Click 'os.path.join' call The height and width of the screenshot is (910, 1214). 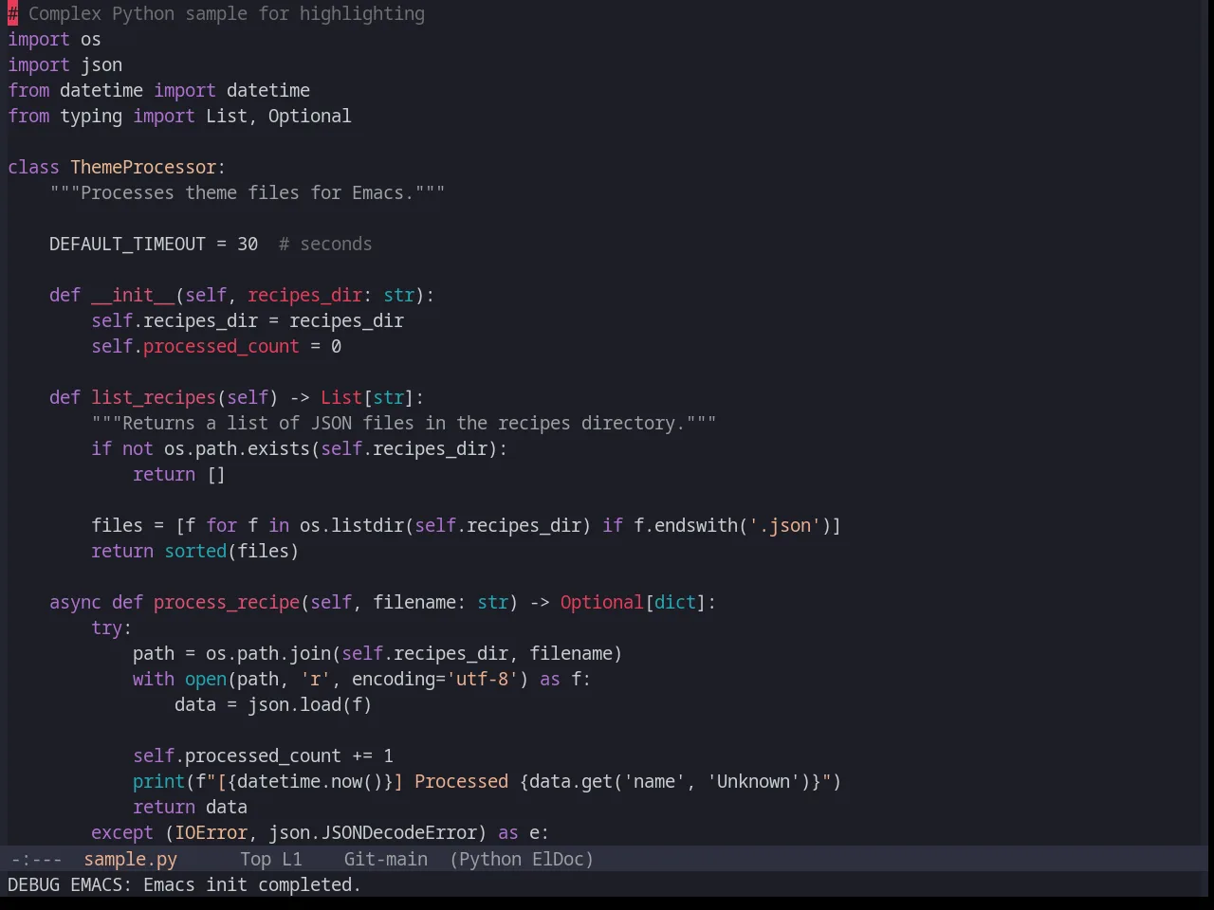pos(268,653)
